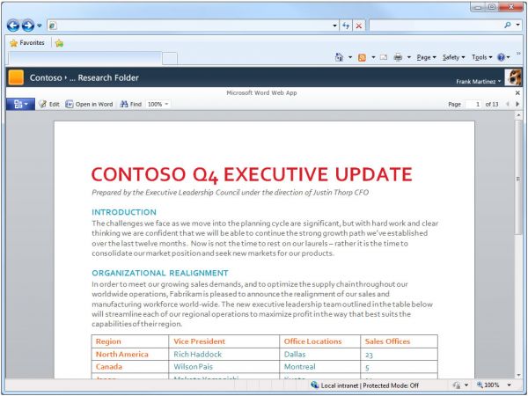This screenshot has width=528, height=396.
Task: Refresh the page with the refresh icon
Action: (x=346, y=26)
